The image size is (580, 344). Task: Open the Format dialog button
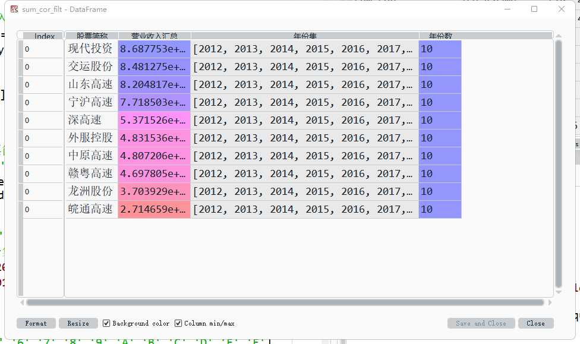coord(36,323)
